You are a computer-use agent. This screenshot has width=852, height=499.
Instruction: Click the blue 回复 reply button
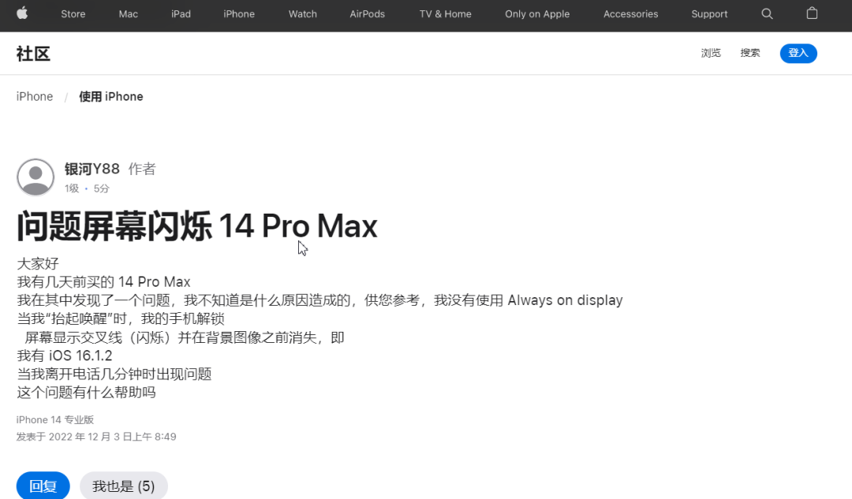click(43, 486)
